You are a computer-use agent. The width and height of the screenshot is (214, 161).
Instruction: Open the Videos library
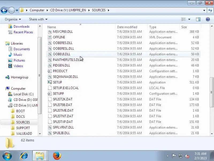(x=18, y=66)
